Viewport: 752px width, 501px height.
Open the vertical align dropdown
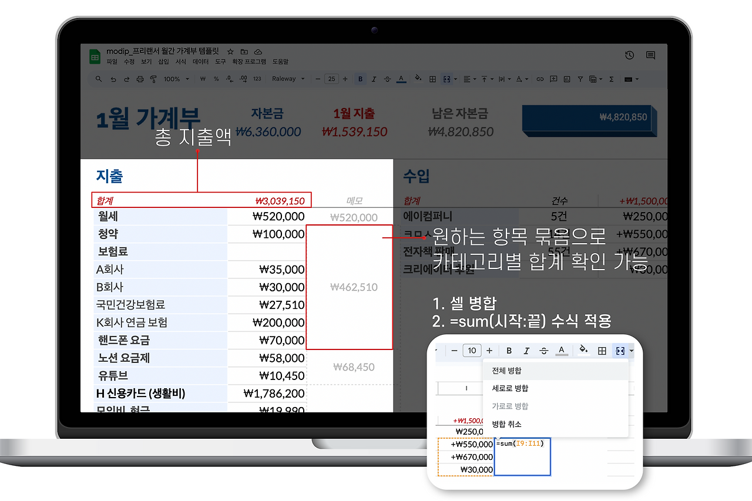[486, 79]
